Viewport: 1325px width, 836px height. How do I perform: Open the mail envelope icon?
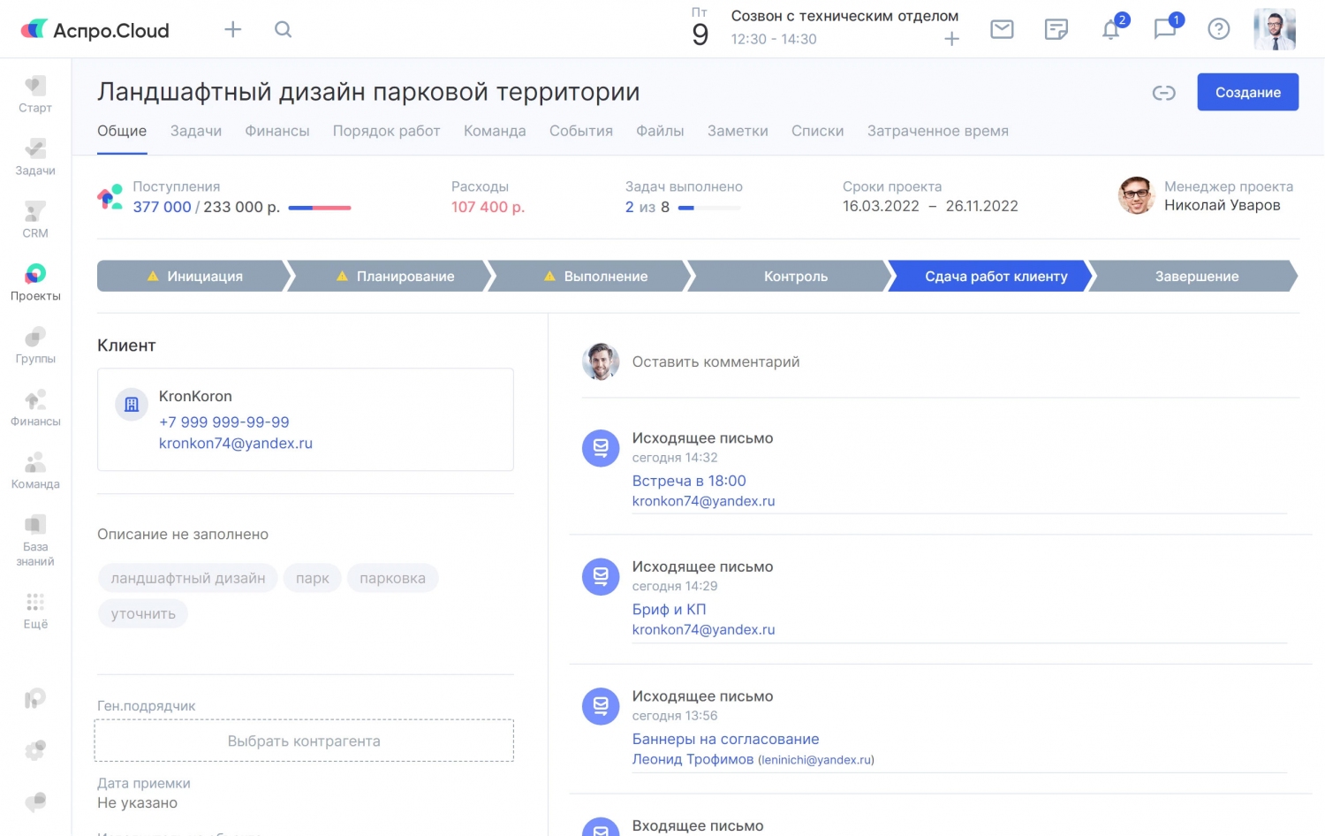pyautogui.click(x=1002, y=29)
